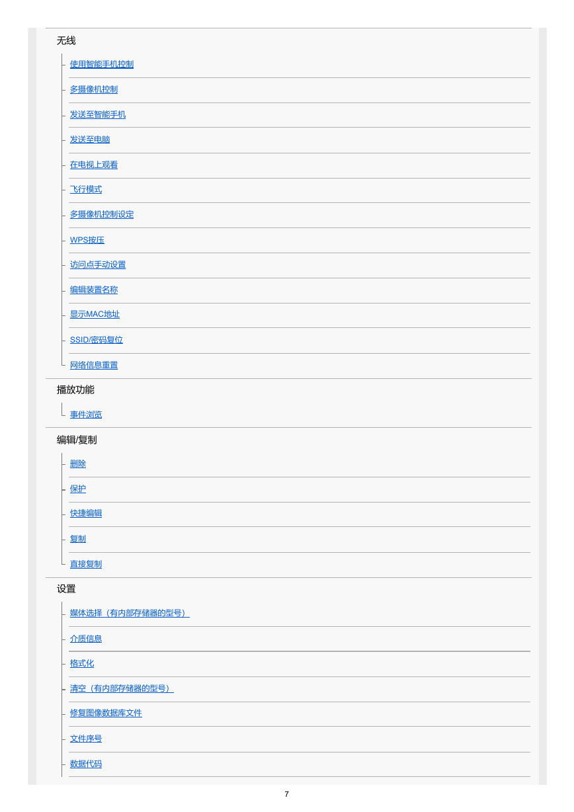Click the 多摄像机控制设定 link
This screenshot has width=574, height=812.
102,214
